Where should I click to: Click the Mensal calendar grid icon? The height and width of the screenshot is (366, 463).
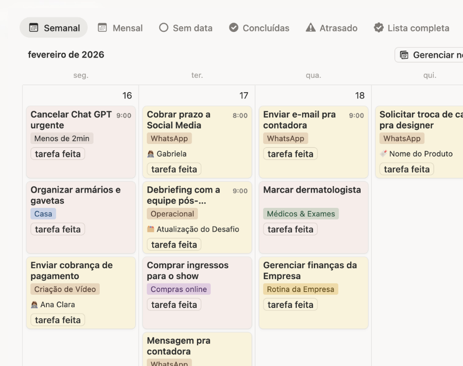(x=102, y=28)
